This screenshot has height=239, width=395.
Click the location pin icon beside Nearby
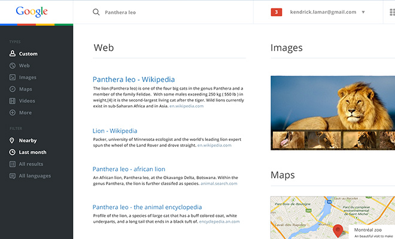click(x=12, y=140)
